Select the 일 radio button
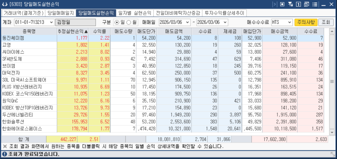This screenshot has height=159, width=337. [x=117, y=22]
